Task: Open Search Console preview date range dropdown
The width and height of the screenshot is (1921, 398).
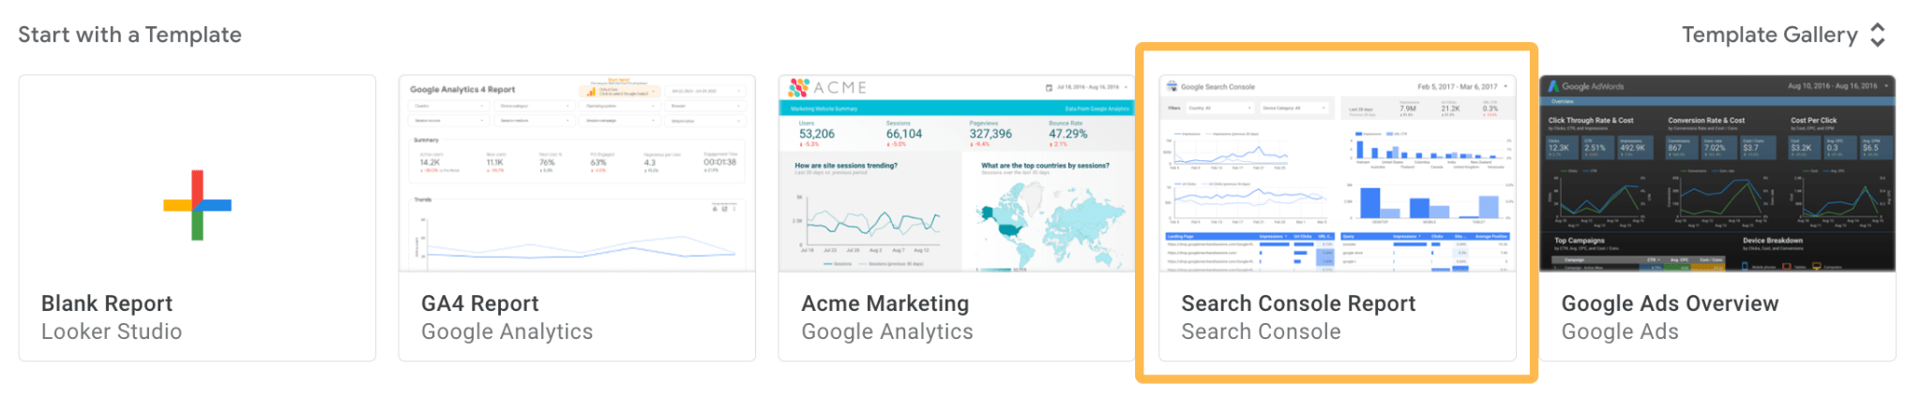Action: click(x=1505, y=86)
